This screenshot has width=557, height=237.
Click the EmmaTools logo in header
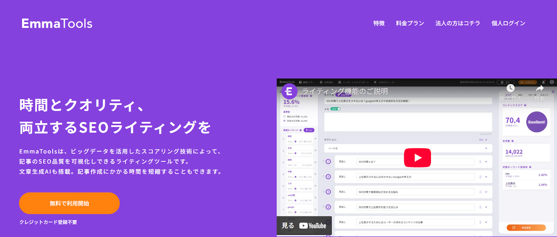point(57,23)
